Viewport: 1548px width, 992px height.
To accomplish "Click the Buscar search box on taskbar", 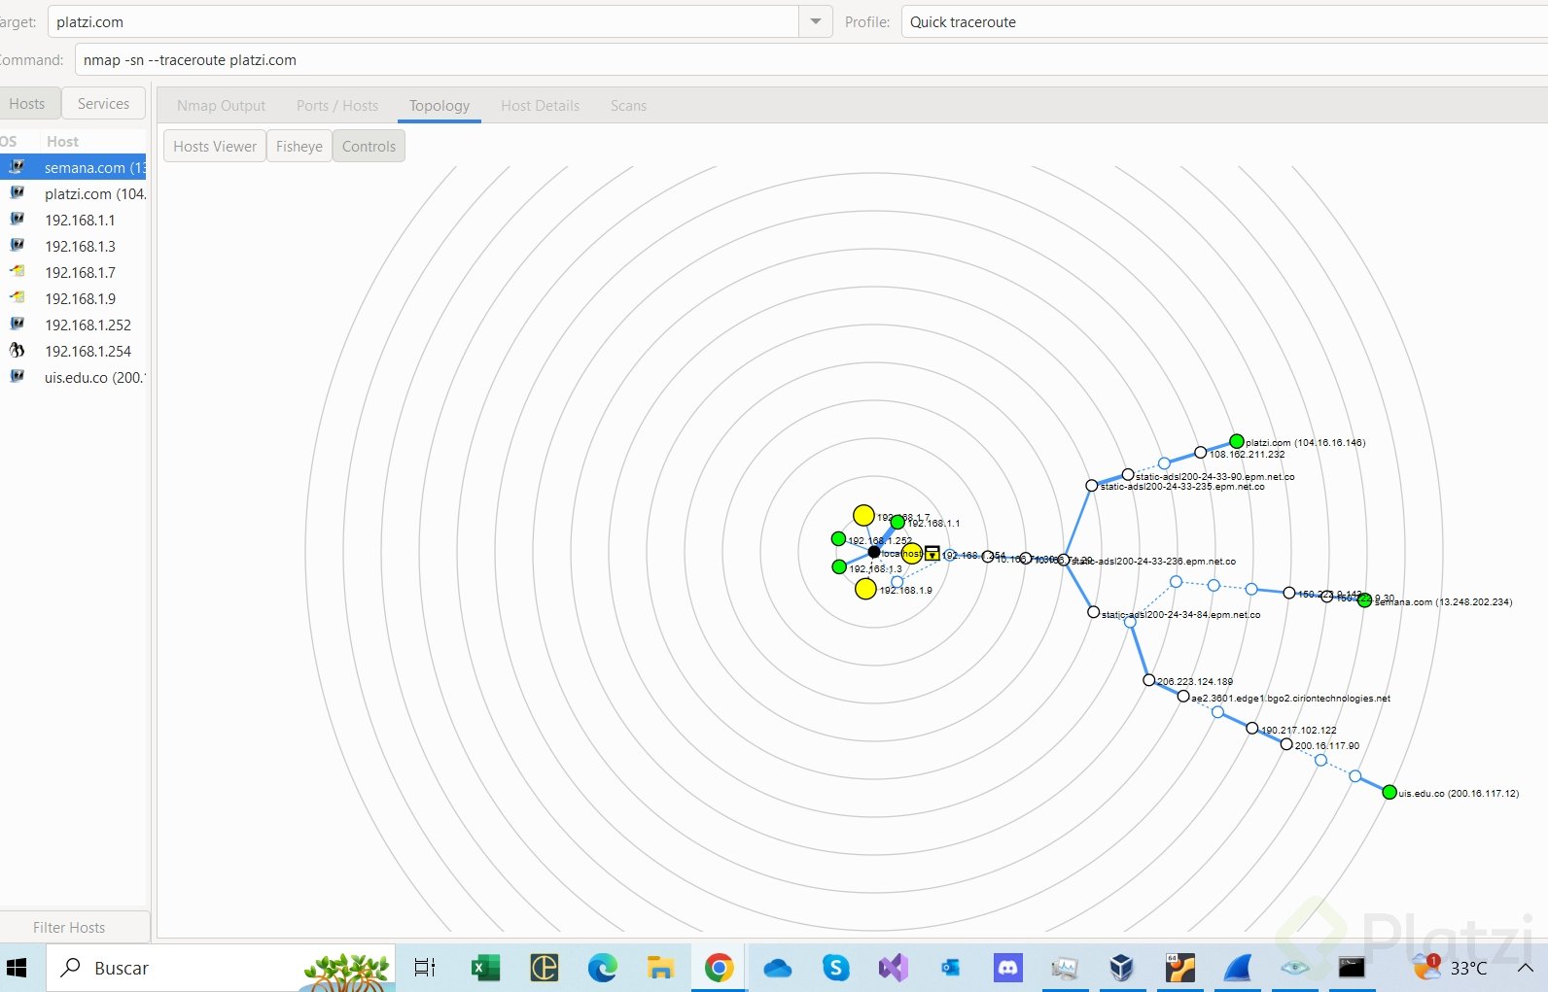I will pos(222,968).
